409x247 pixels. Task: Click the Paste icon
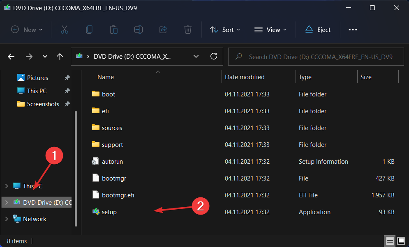113,29
